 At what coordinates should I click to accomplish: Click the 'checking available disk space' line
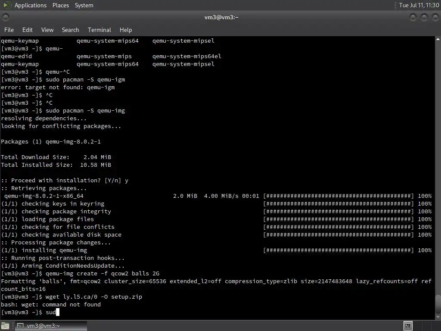coord(61,234)
